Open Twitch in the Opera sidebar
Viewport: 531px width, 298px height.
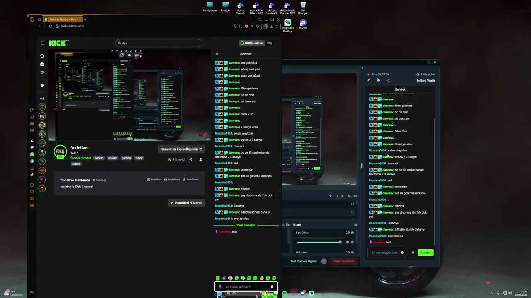pos(32,147)
